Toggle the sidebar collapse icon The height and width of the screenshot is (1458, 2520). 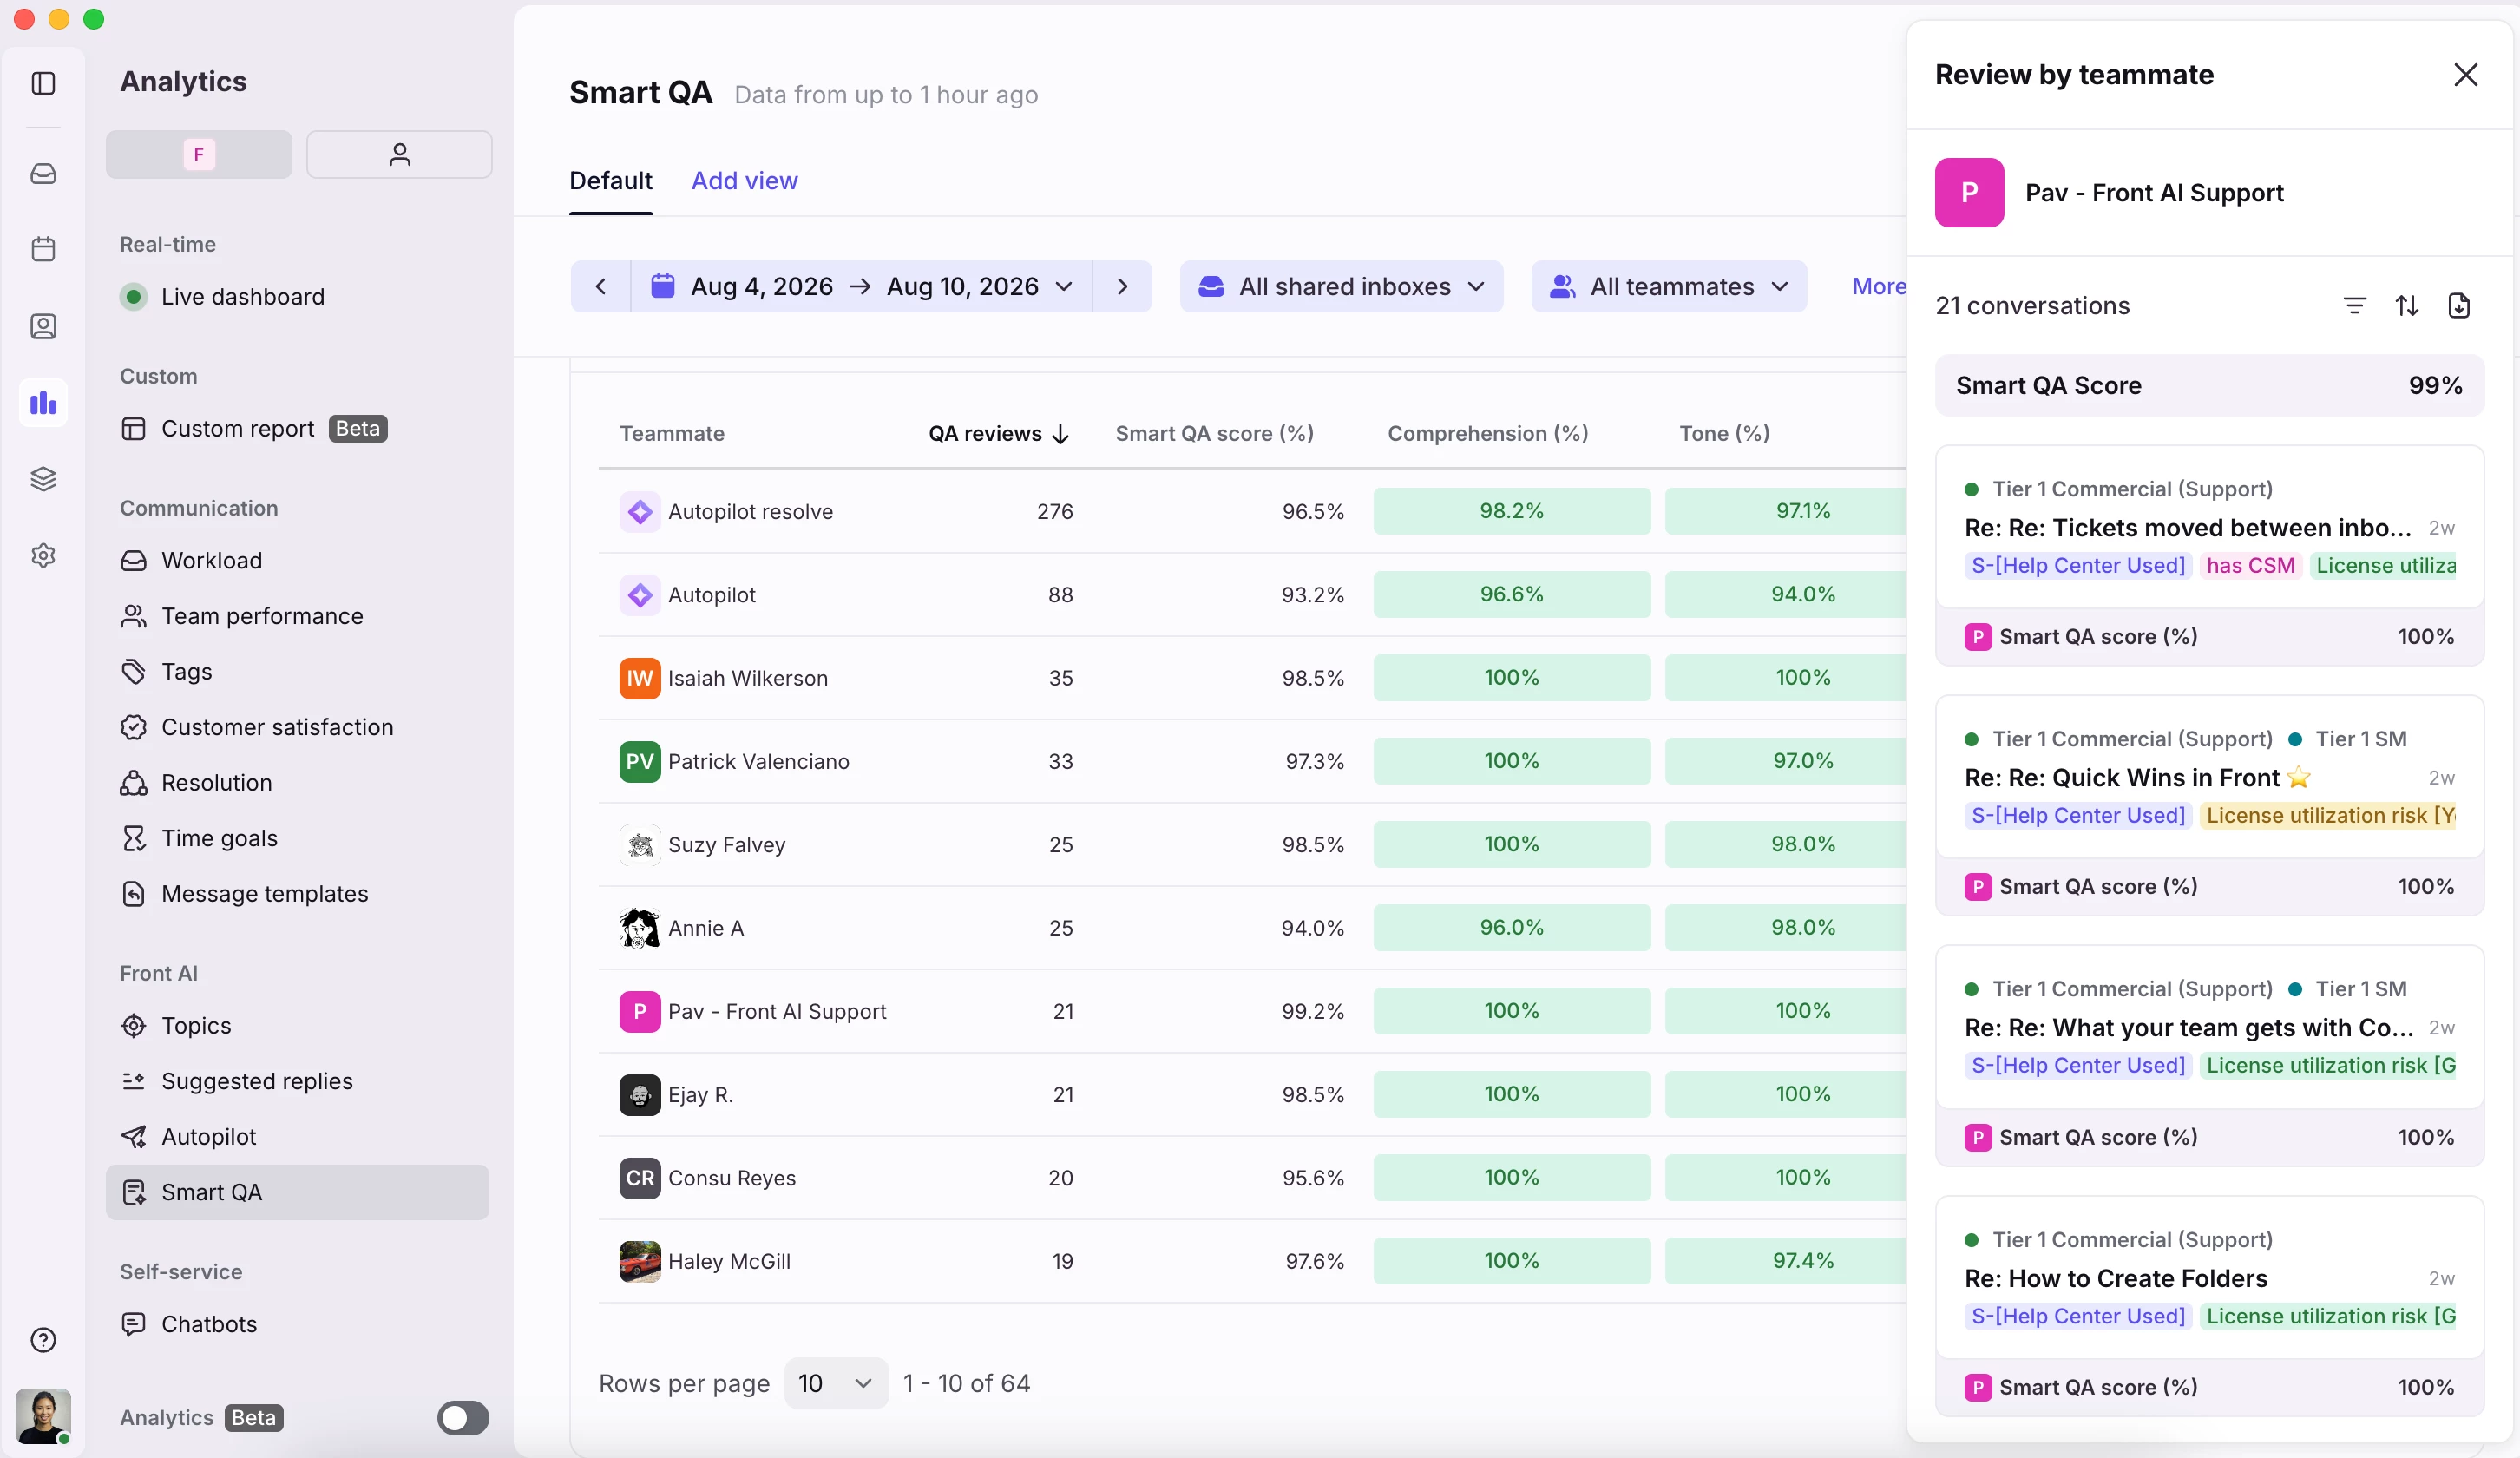pyautogui.click(x=43, y=83)
